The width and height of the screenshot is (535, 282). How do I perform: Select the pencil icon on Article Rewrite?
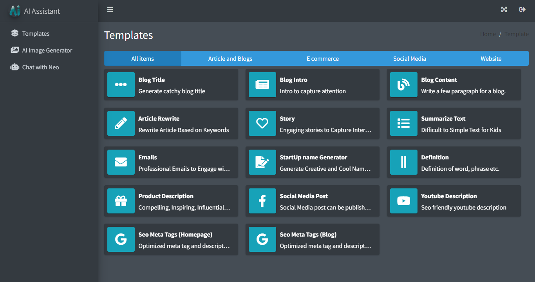[x=121, y=123]
